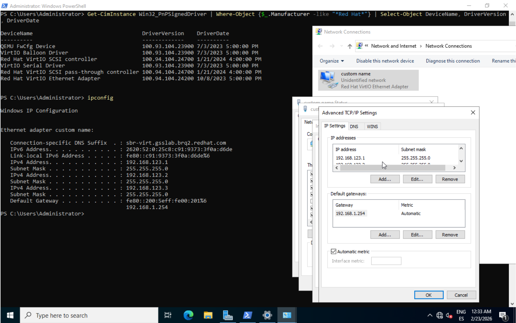Click the Task View taskbar icon
The height and width of the screenshot is (323, 516).
click(168, 315)
